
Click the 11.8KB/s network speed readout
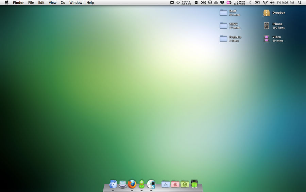pos(240,2)
